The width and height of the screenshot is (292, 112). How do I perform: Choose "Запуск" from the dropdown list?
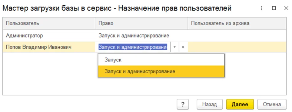(161, 60)
